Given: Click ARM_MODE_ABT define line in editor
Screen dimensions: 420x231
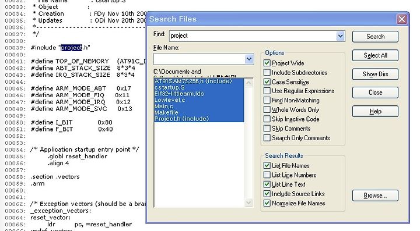Looking at the screenshot, I should point(81,88).
